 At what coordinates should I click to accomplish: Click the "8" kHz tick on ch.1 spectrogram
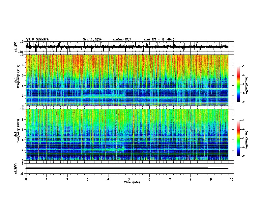[x=23, y=65]
